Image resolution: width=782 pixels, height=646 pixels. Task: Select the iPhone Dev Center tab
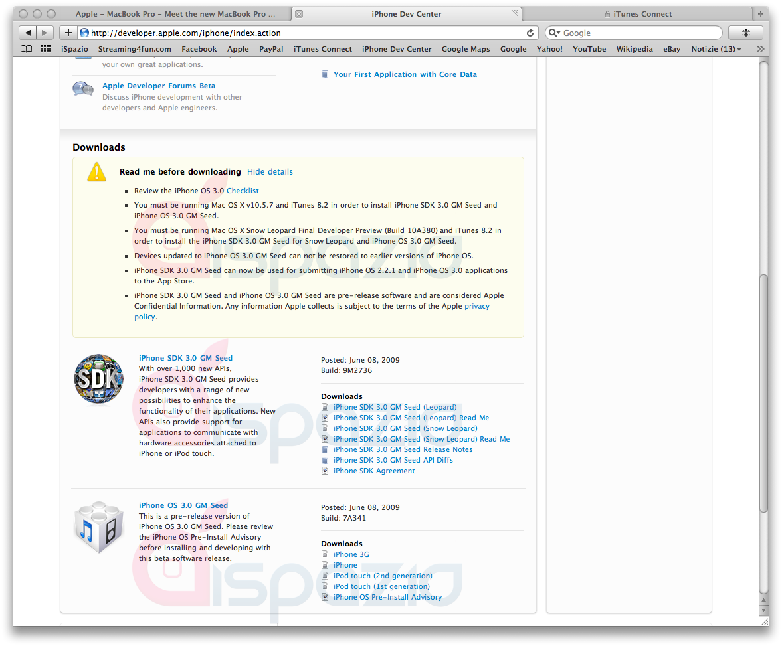point(406,14)
